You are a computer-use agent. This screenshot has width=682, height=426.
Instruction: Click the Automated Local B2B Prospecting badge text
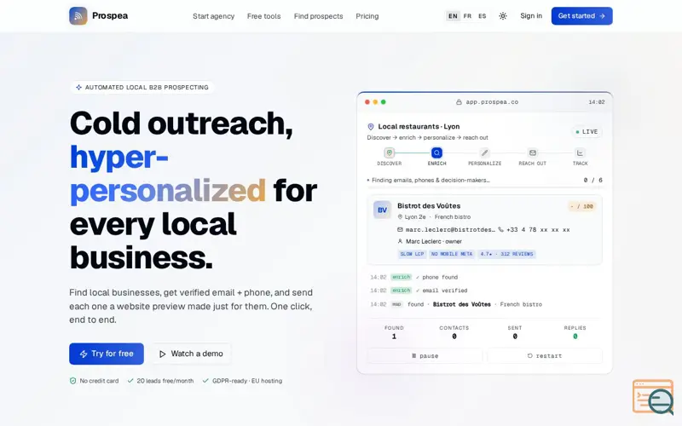click(x=147, y=88)
